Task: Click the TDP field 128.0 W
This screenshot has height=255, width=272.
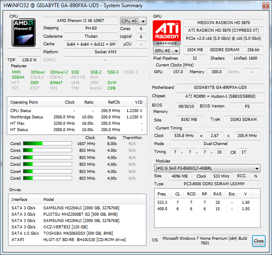Action: [29, 60]
